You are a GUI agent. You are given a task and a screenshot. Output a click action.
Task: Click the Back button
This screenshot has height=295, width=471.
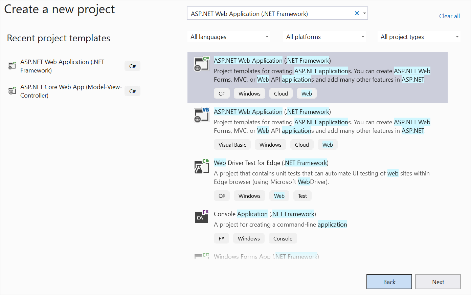click(389, 281)
